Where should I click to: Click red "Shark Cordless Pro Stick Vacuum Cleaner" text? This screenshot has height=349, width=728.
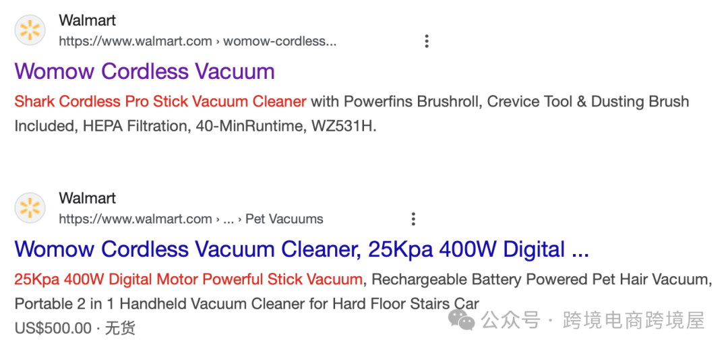tap(160, 102)
